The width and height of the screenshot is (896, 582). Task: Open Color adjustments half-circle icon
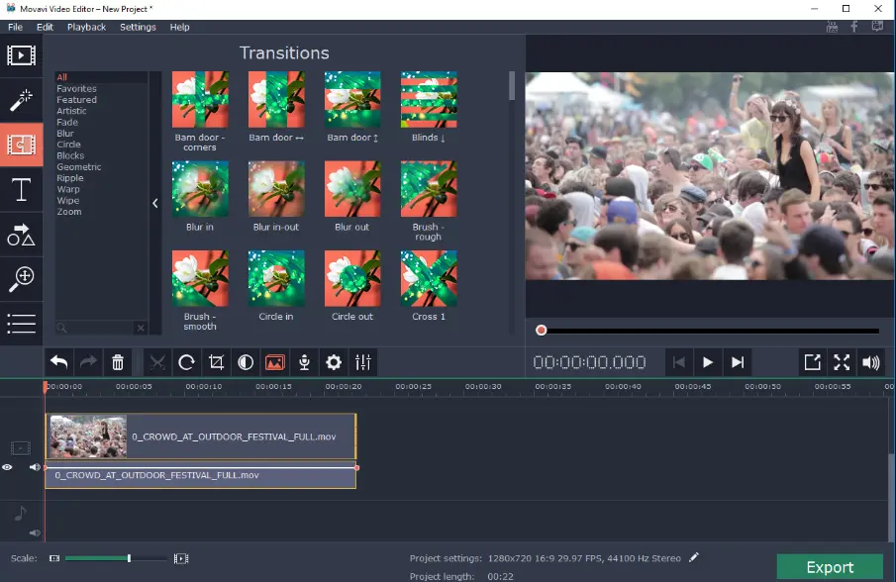coord(246,362)
